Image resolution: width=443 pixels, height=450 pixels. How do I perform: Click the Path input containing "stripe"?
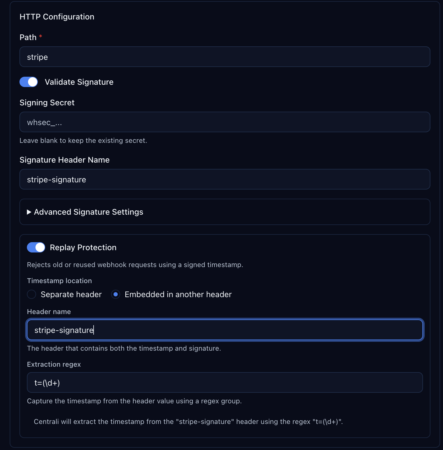(225, 57)
